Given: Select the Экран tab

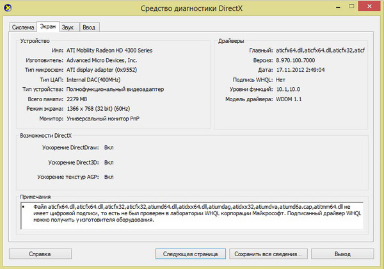Looking at the screenshot, I should tap(48, 26).
